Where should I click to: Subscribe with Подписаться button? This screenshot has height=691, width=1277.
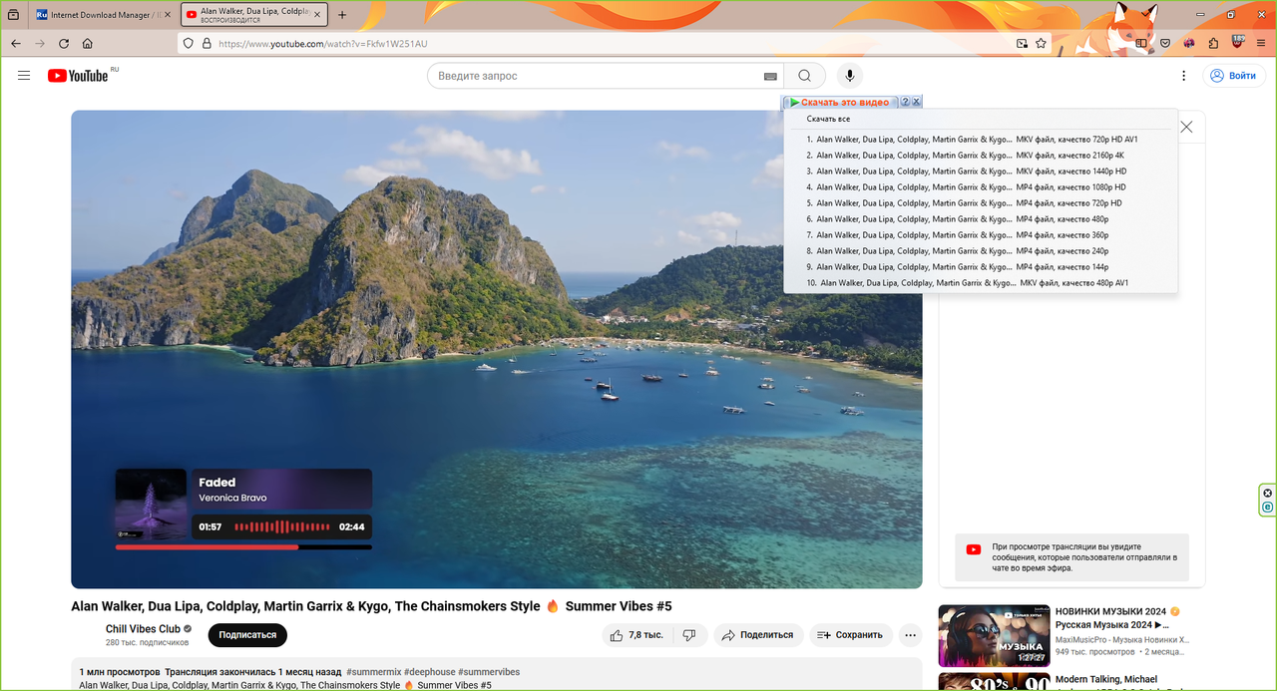pyautogui.click(x=247, y=635)
